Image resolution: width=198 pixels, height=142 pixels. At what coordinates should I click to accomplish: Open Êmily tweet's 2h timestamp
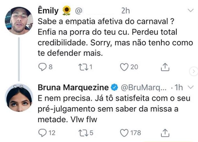(x=125, y=11)
